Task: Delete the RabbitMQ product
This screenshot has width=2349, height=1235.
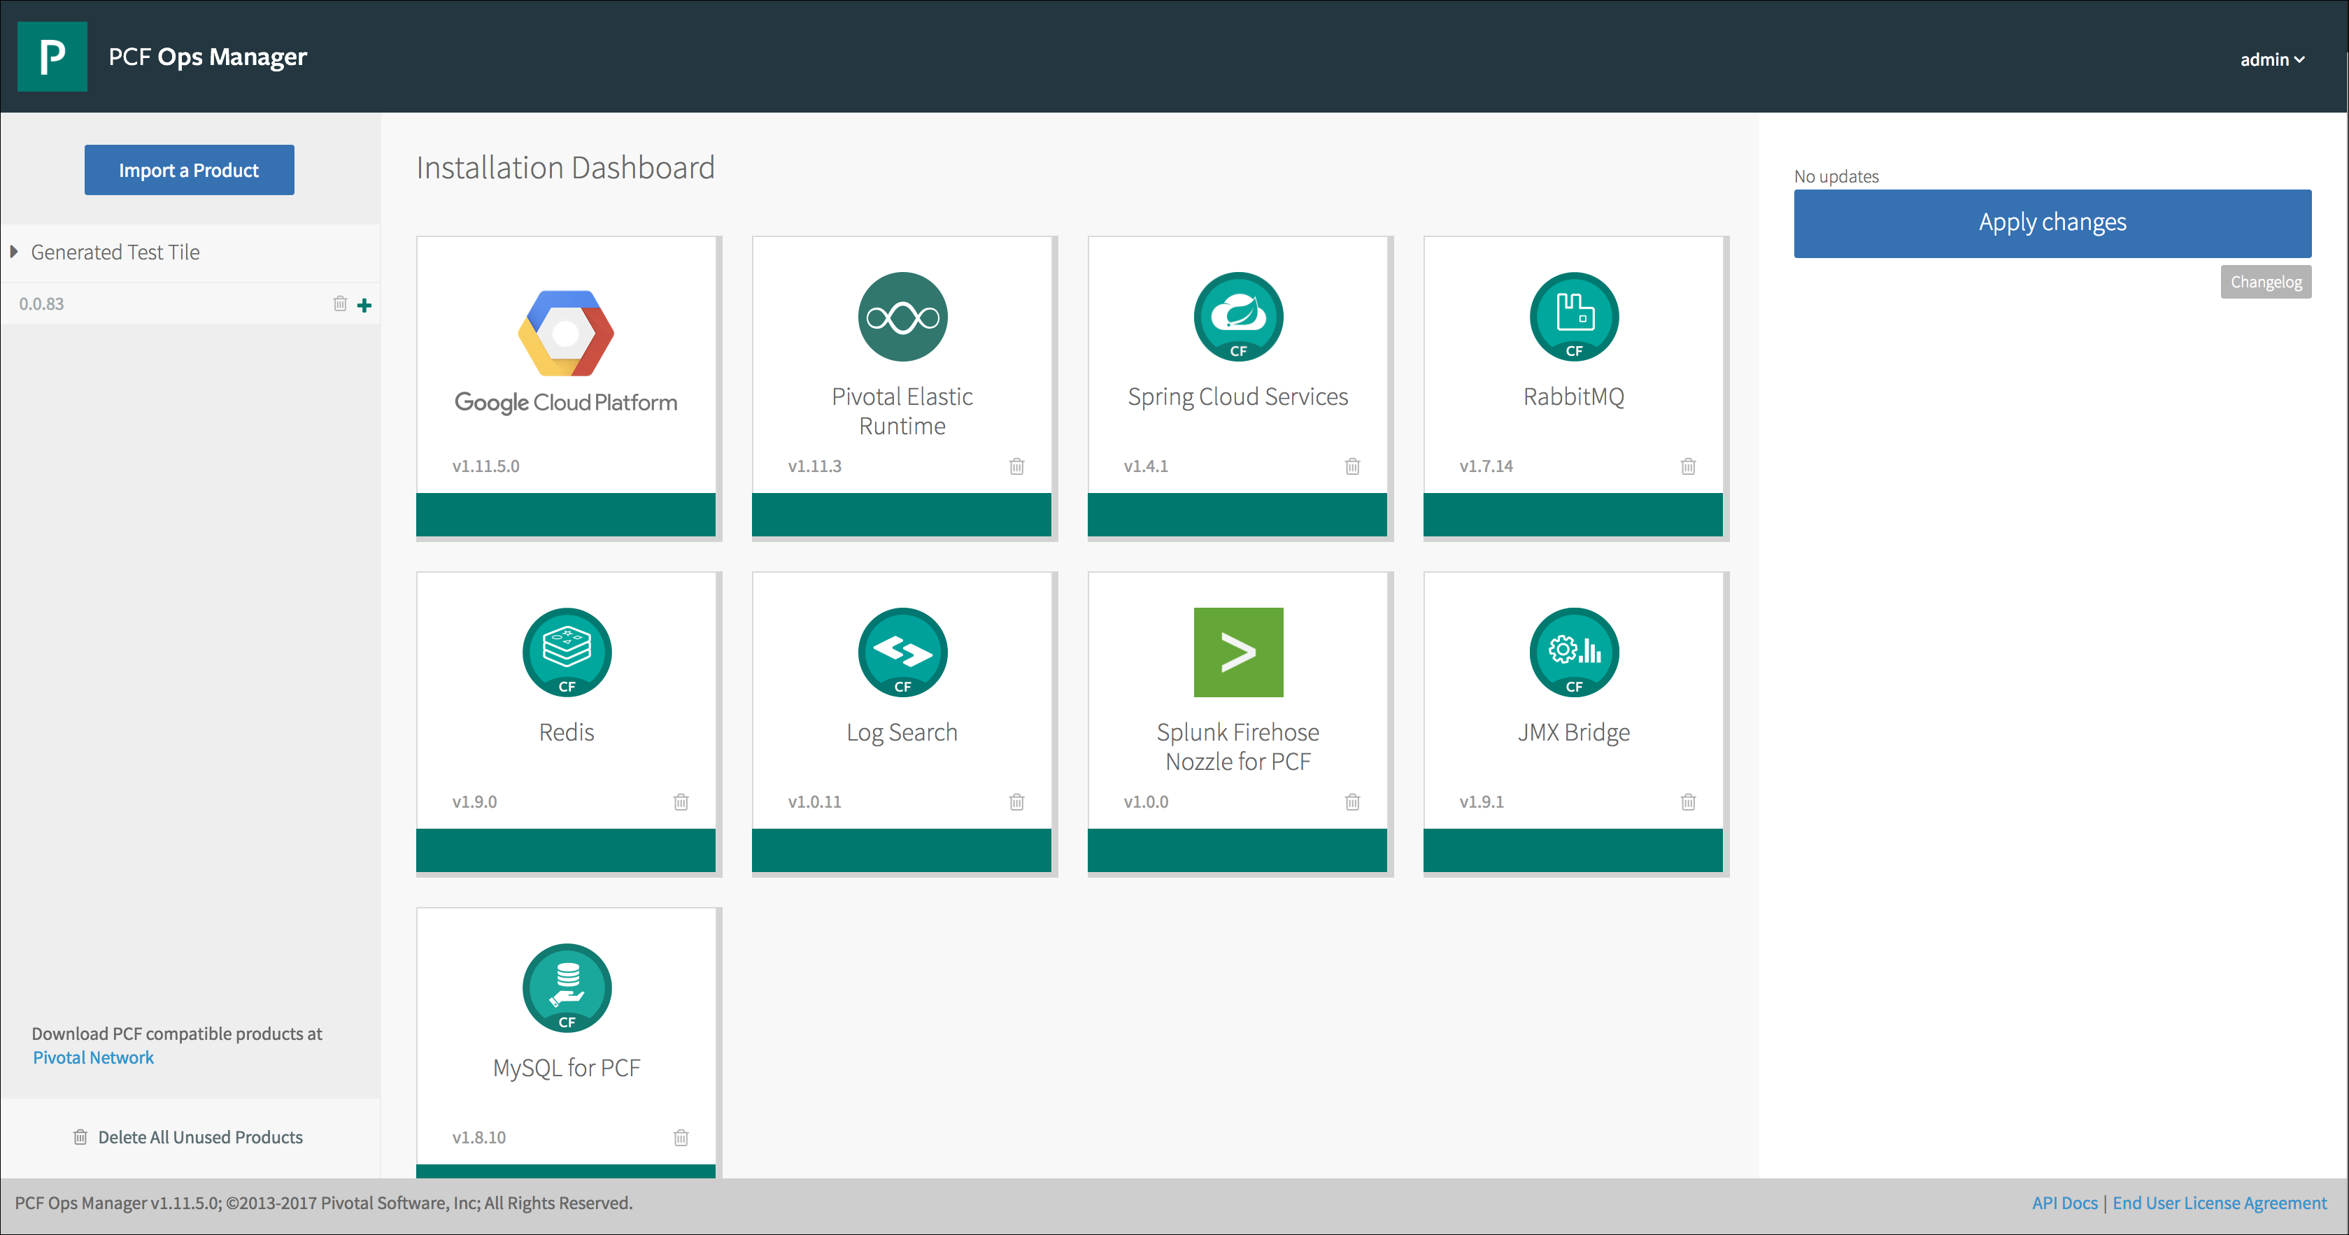Action: (1688, 466)
